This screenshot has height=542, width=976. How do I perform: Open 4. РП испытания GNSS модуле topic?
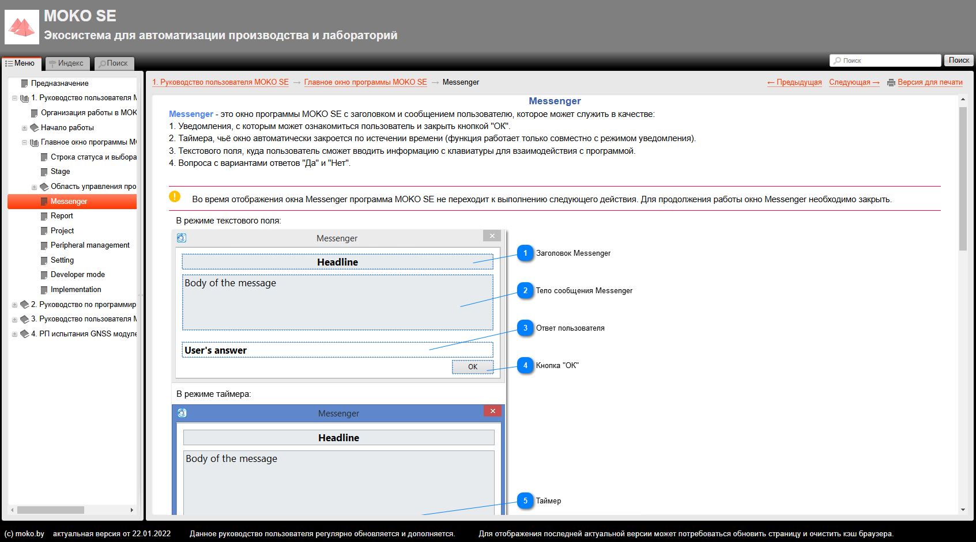tap(84, 334)
